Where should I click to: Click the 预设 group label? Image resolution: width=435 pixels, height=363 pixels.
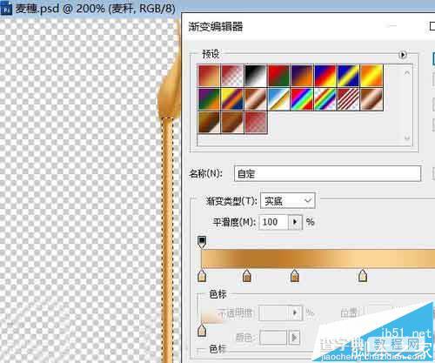point(211,54)
